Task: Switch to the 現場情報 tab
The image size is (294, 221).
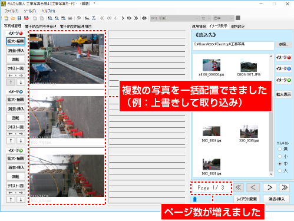Action: pos(199,27)
